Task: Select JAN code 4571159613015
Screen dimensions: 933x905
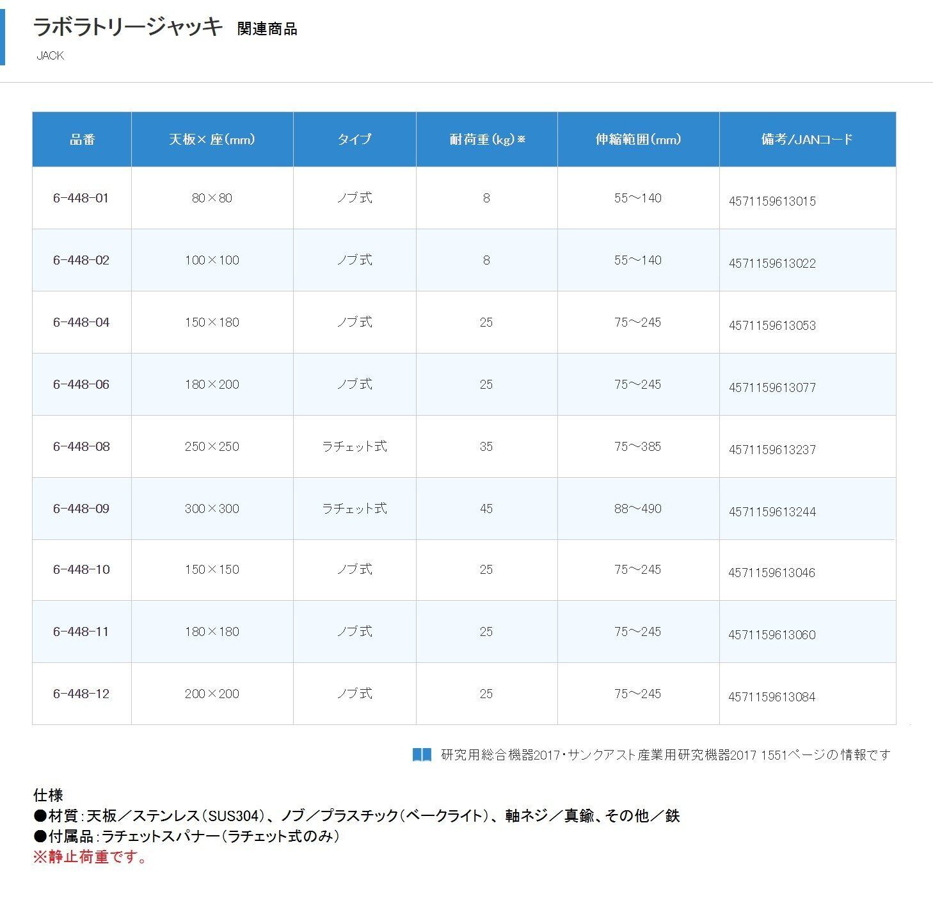Action: 772,202
